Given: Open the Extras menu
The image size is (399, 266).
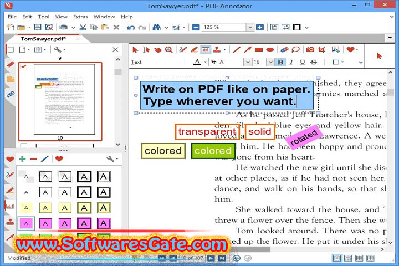Looking at the screenshot, I should click(x=80, y=17).
